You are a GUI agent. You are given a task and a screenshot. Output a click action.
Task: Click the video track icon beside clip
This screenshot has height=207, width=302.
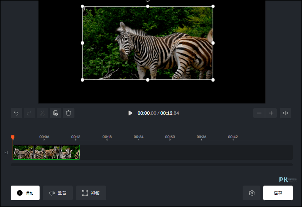click(x=6, y=153)
